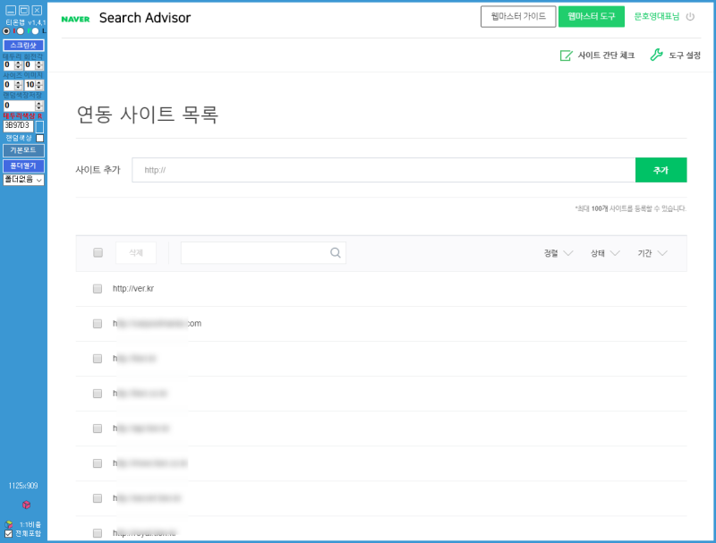Expand the 정렬 sort dropdown
Image resolution: width=716 pixels, height=543 pixels.
tap(558, 253)
